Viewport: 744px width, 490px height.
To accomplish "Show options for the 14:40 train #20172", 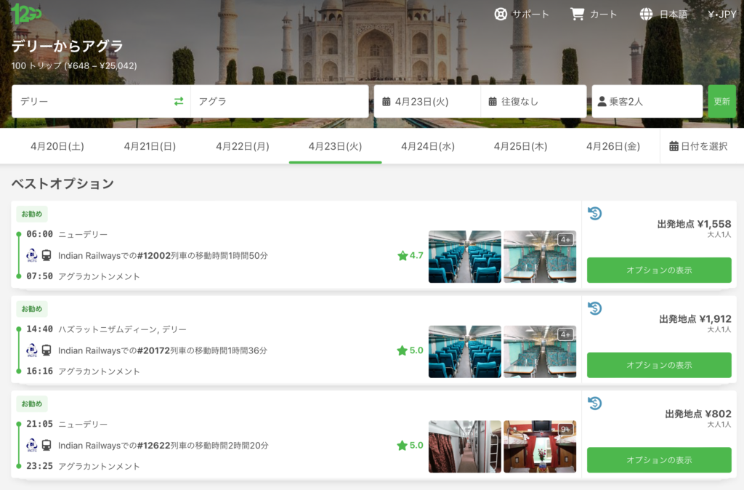I will pos(659,365).
